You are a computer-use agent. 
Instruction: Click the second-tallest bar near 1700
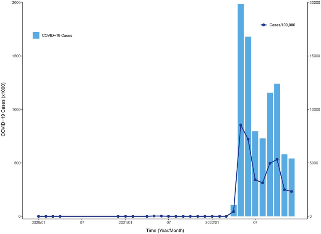pos(248,126)
